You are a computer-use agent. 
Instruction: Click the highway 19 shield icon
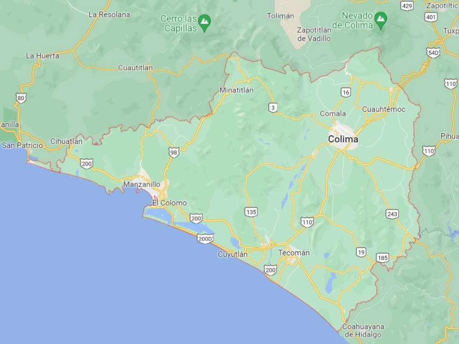pos(361,252)
